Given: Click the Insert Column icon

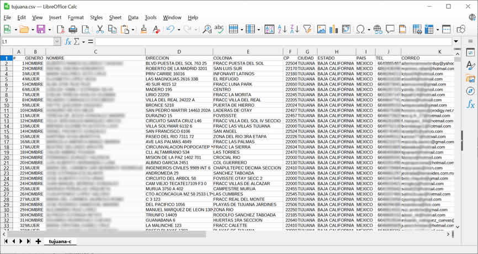Looking at the screenshot, I should coord(250,29).
